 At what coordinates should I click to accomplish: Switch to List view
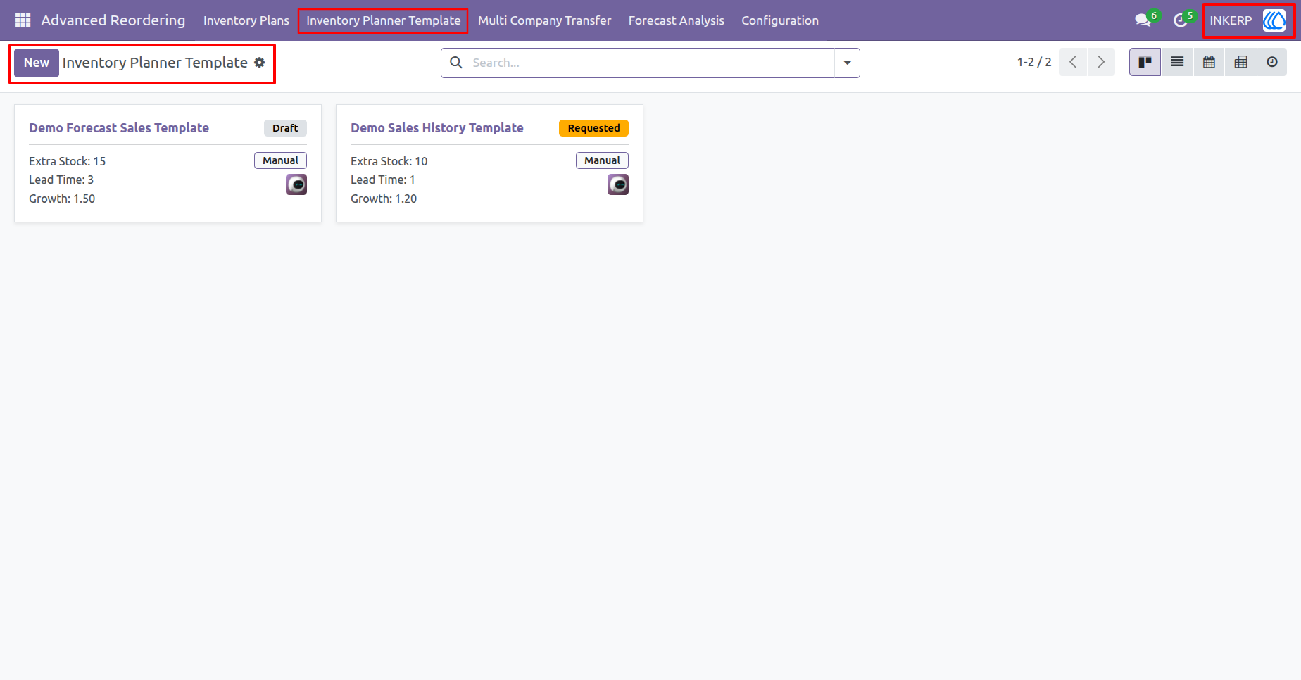[1177, 63]
